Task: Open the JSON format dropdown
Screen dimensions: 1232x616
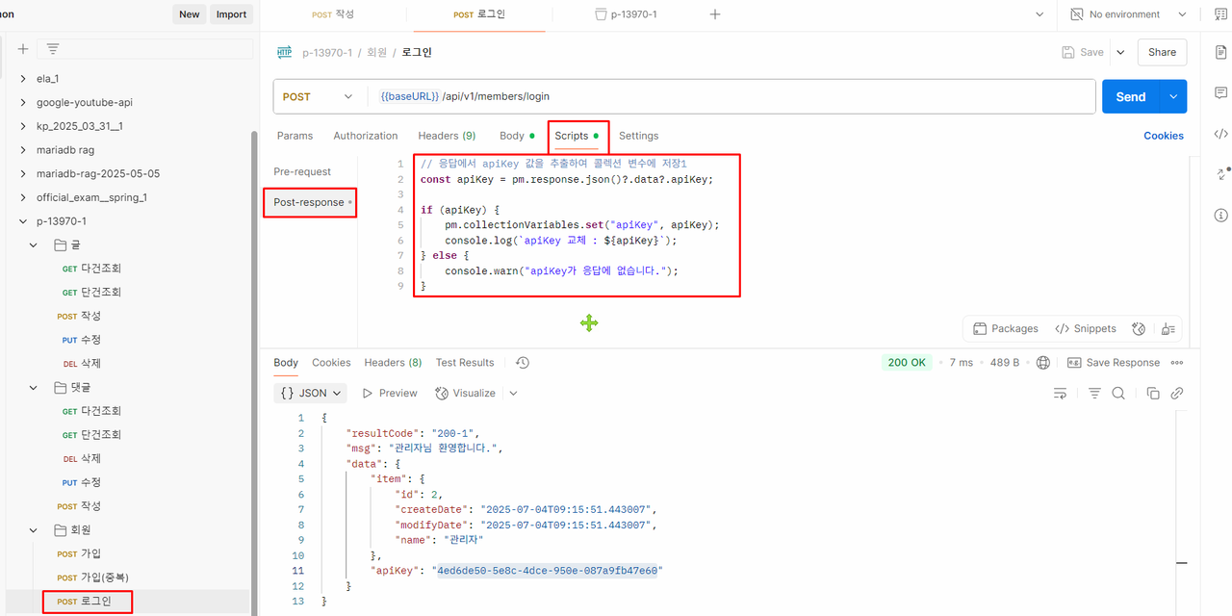Action: [x=311, y=393]
